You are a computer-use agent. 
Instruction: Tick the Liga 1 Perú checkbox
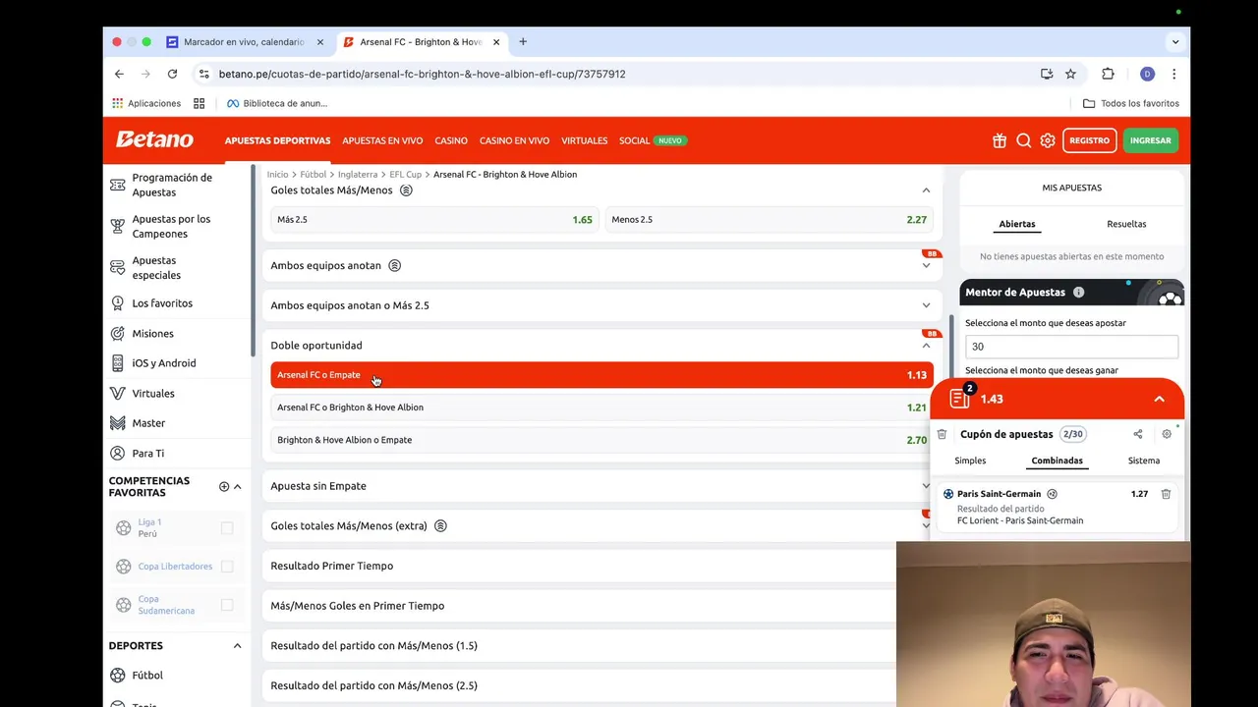point(227,527)
